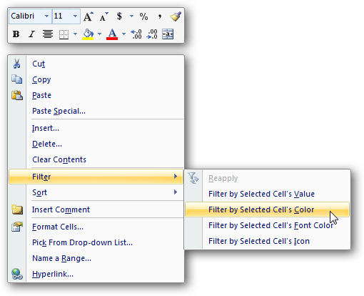Click the Insert Comment note icon
The width and height of the screenshot is (364, 296).
pyautogui.click(x=17, y=209)
